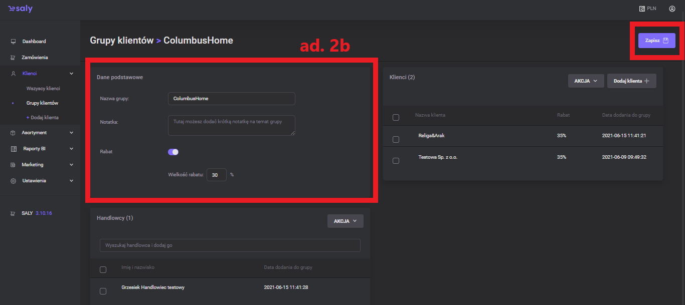Click the Dashboard monitor icon
The width and height of the screenshot is (685, 305).
click(14, 42)
